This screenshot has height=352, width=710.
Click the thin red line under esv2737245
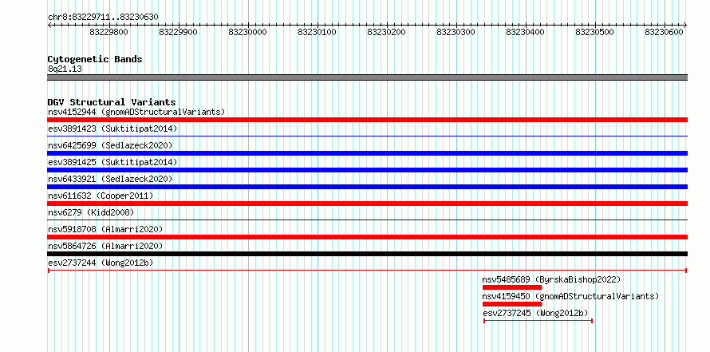click(x=538, y=321)
